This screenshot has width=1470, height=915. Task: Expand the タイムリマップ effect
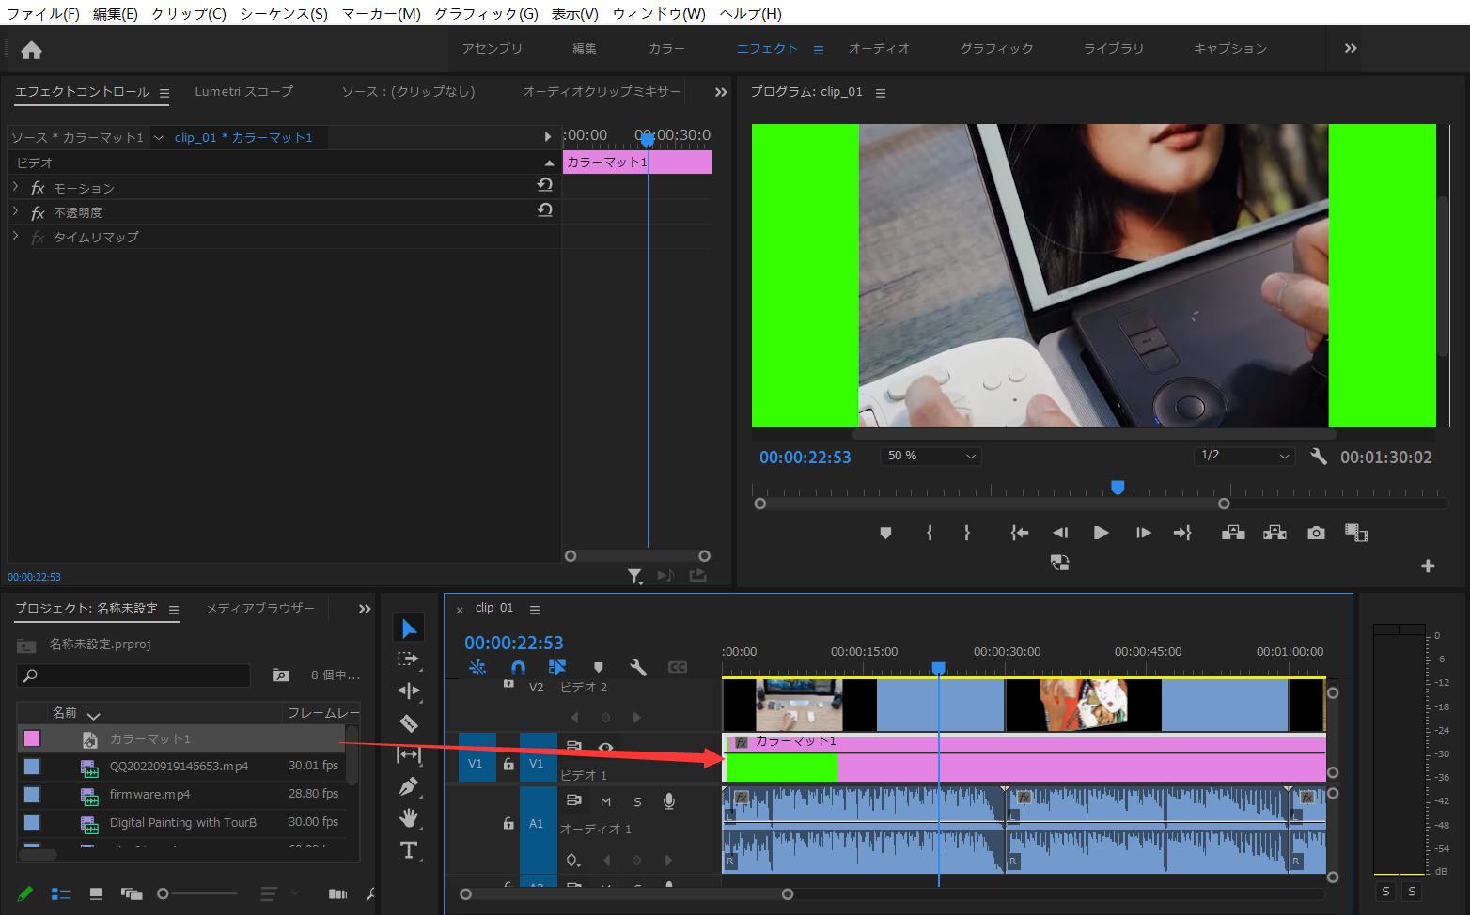pos(15,236)
